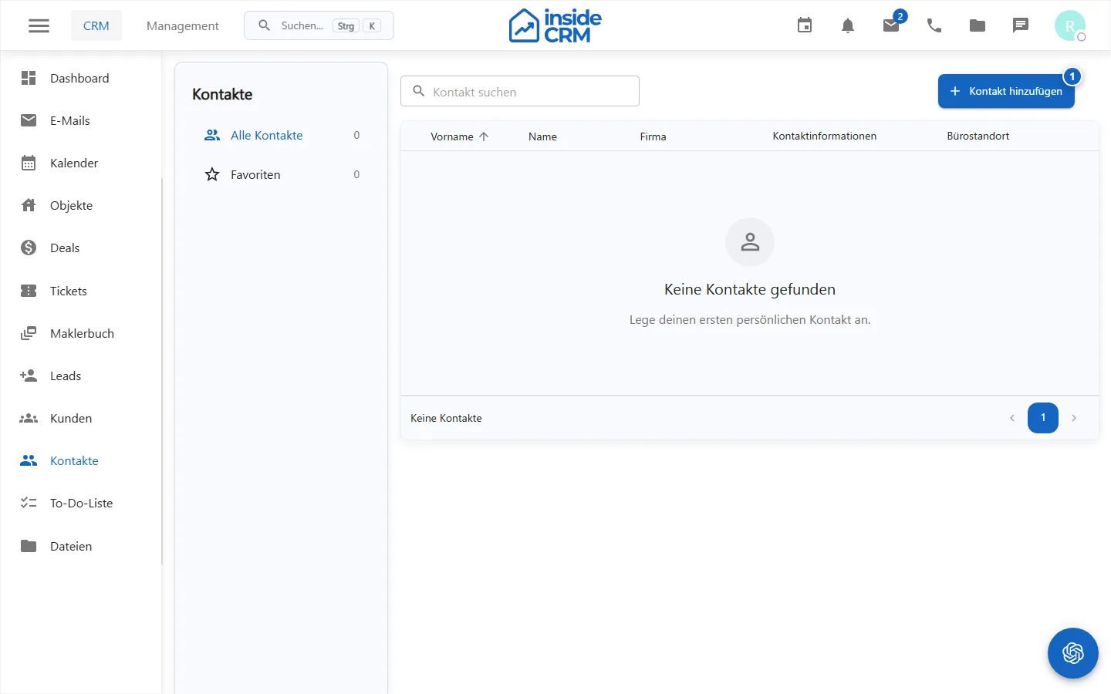Select Favoriten filter
Screen dimensions: 1111x694
click(282, 174)
